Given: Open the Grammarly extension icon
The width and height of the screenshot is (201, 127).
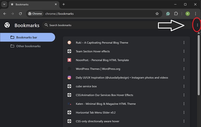Looking at the screenshot, I should click(x=168, y=14).
